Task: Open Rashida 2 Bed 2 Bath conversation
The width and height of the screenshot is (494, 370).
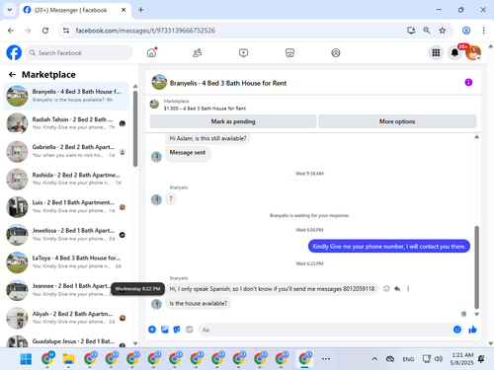Action: tap(66, 179)
